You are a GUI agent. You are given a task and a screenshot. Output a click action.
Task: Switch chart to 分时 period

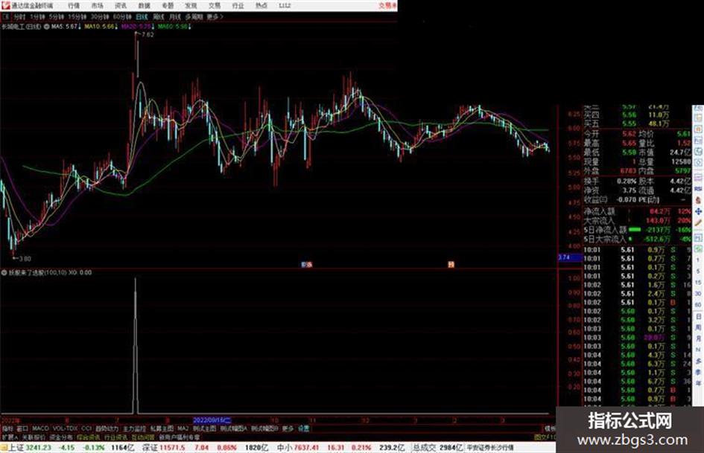click(x=19, y=16)
